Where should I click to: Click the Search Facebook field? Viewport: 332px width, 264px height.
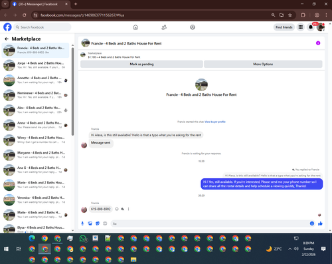pos(42,27)
